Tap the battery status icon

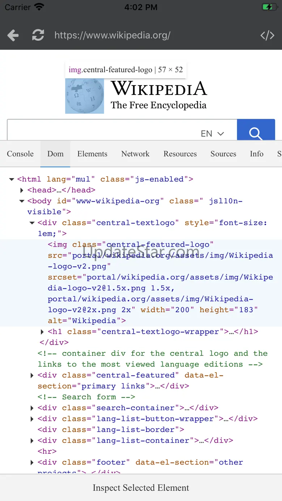(x=269, y=7)
